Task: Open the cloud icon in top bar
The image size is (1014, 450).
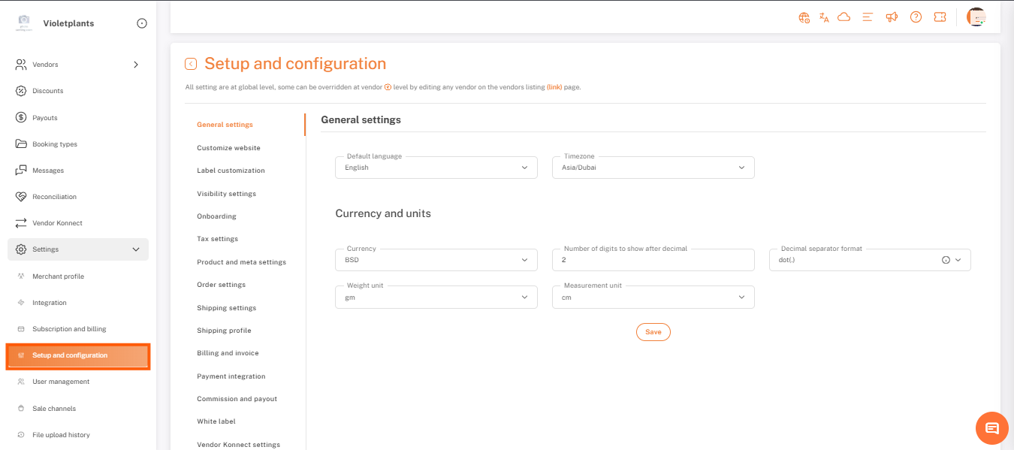Action: (x=843, y=17)
